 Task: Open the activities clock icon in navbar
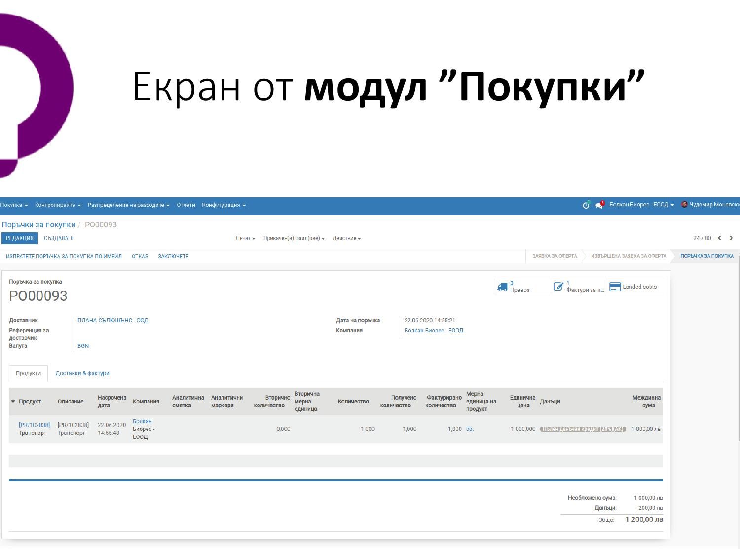click(x=586, y=205)
